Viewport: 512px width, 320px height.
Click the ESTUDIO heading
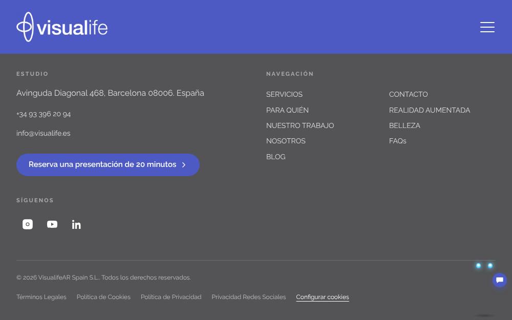pos(32,74)
